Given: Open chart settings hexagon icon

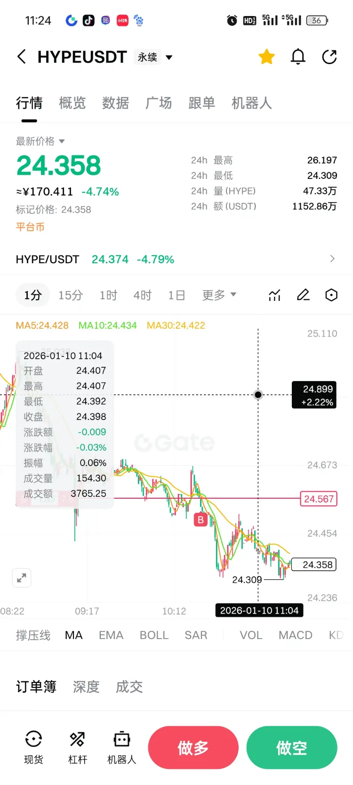Looking at the screenshot, I should click(331, 295).
